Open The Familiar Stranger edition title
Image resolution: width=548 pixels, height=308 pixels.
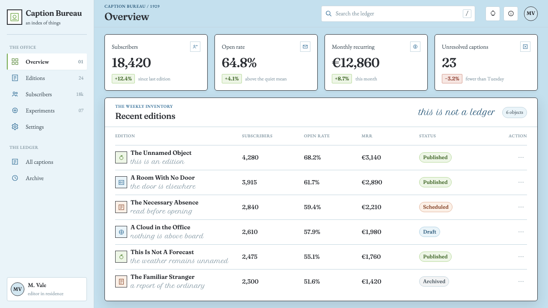pos(163,277)
